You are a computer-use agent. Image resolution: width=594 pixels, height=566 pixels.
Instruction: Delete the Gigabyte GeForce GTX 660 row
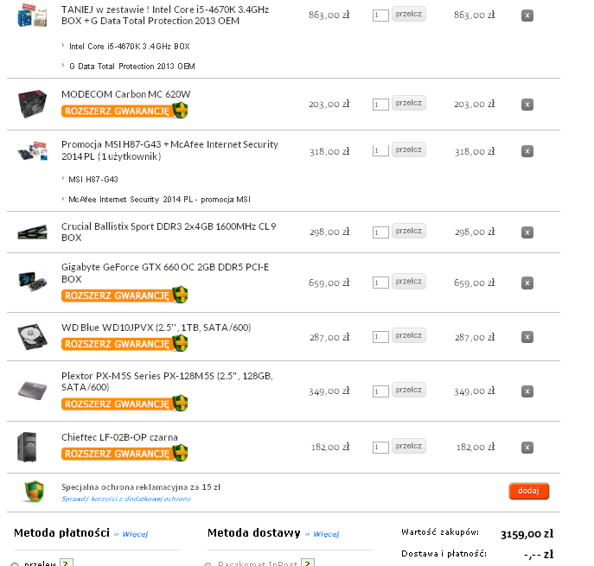click(527, 283)
